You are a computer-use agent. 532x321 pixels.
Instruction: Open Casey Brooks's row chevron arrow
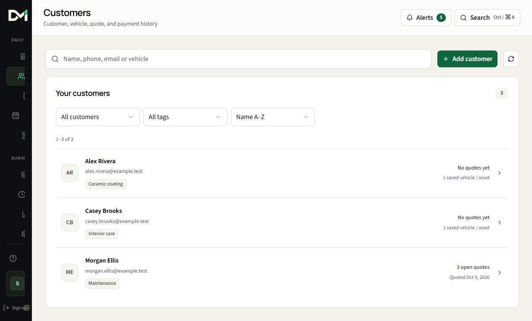[500, 223]
